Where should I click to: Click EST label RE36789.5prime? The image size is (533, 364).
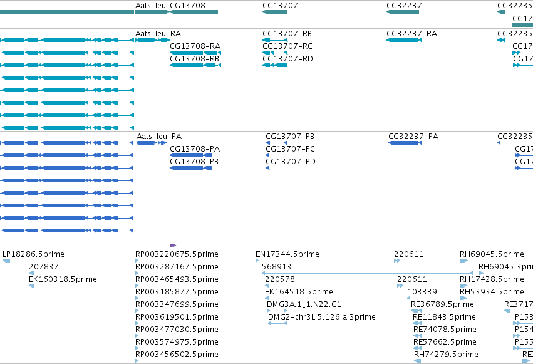[x=443, y=304]
